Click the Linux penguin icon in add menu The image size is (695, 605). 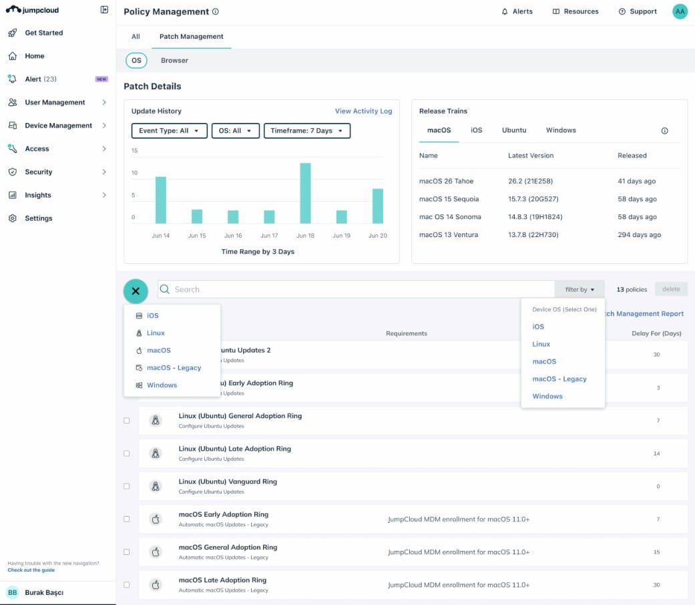pyautogui.click(x=139, y=333)
